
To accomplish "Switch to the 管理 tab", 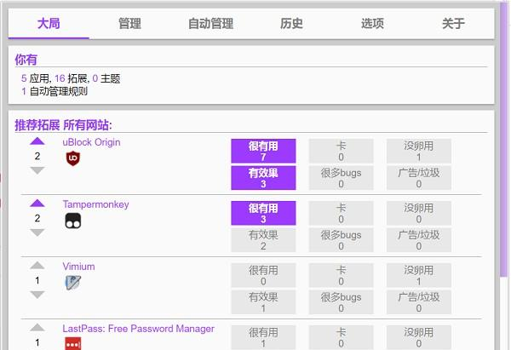I will (129, 24).
